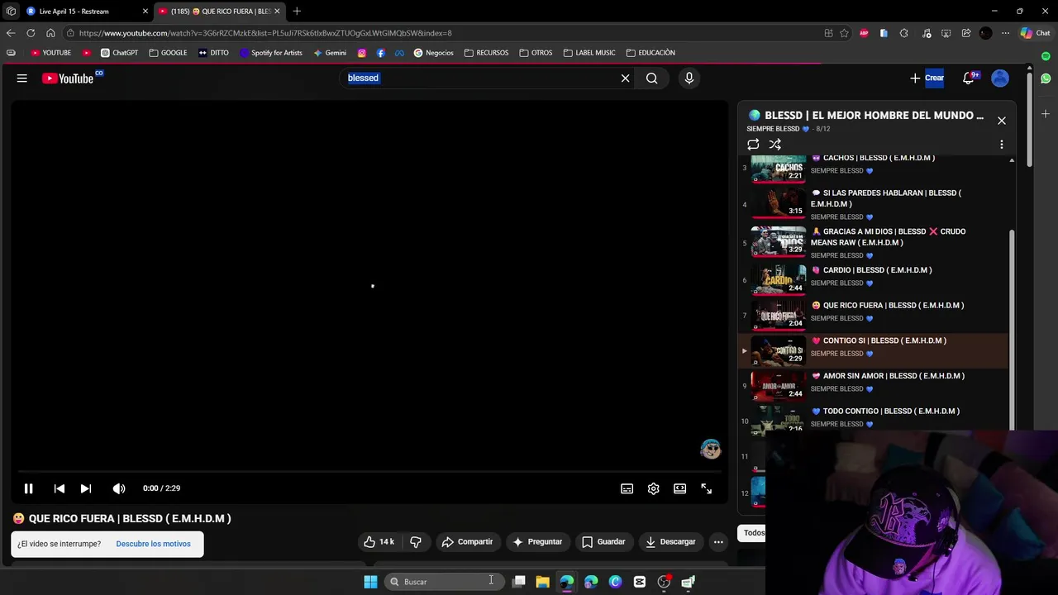
Task: Open the YouTube account avatar menu
Action: [x=1000, y=78]
